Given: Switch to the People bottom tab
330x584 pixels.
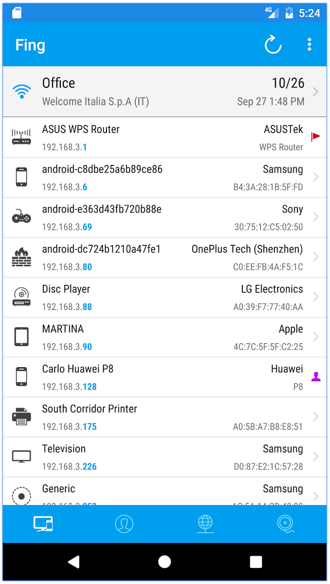Looking at the screenshot, I should coord(124,524).
